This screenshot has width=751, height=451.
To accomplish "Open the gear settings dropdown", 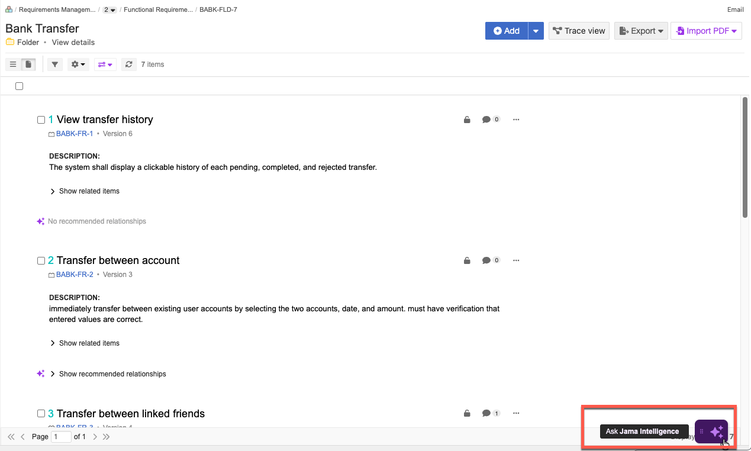I will click(x=78, y=65).
